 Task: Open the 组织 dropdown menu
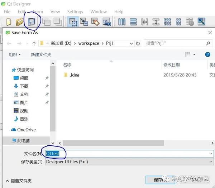coord(15,54)
